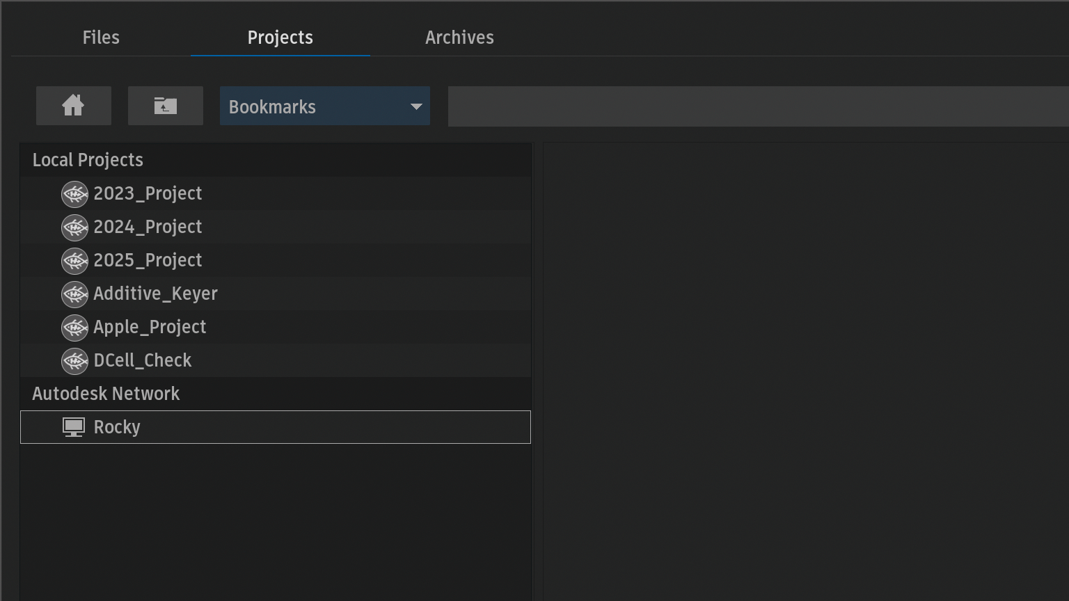Go up to the parent folder
This screenshot has width=1069, height=601.
pos(165,106)
